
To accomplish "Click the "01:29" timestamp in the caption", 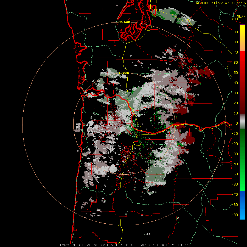I will pyautogui.click(x=184, y=245).
